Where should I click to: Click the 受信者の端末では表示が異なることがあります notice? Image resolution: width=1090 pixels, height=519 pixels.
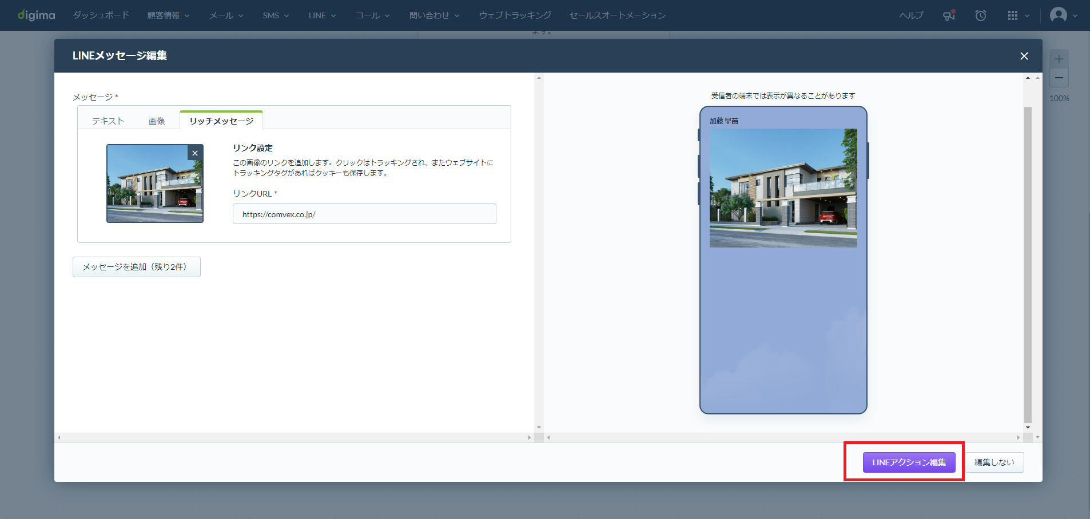click(783, 95)
